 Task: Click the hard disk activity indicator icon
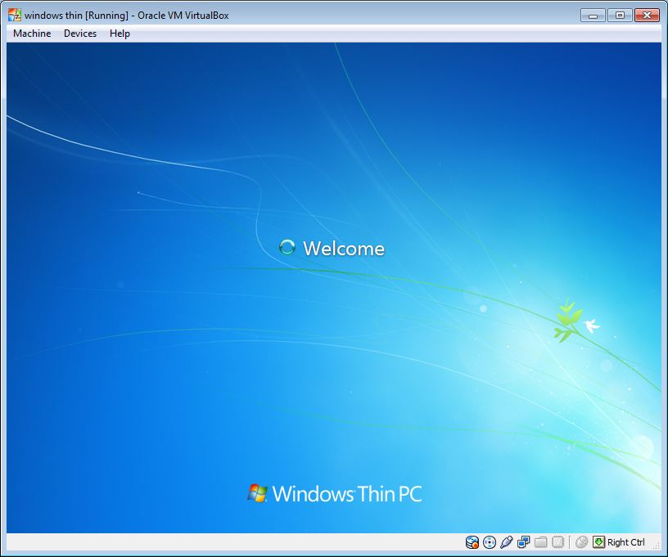point(472,542)
